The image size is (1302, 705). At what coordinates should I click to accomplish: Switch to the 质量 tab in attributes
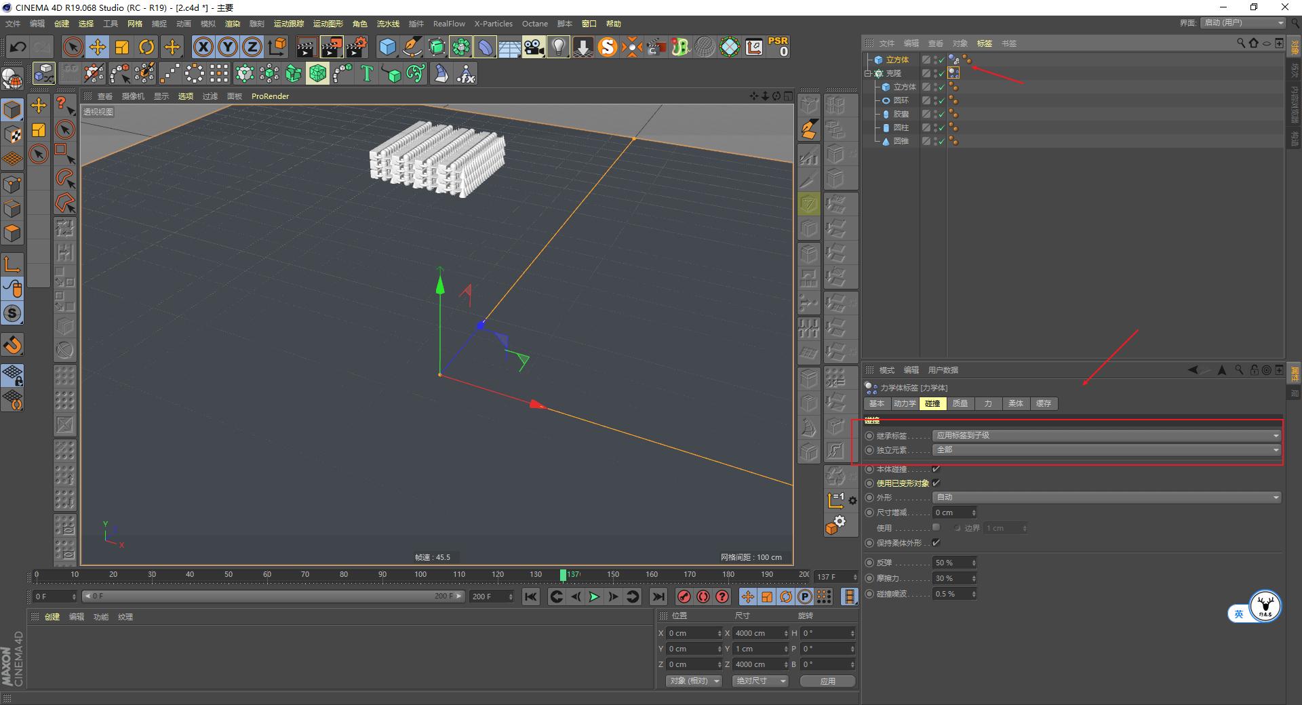tap(960, 403)
